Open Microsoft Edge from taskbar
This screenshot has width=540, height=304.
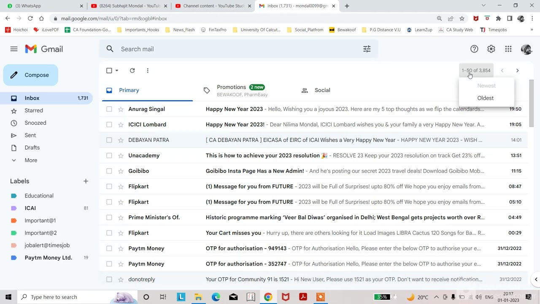[216, 297]
